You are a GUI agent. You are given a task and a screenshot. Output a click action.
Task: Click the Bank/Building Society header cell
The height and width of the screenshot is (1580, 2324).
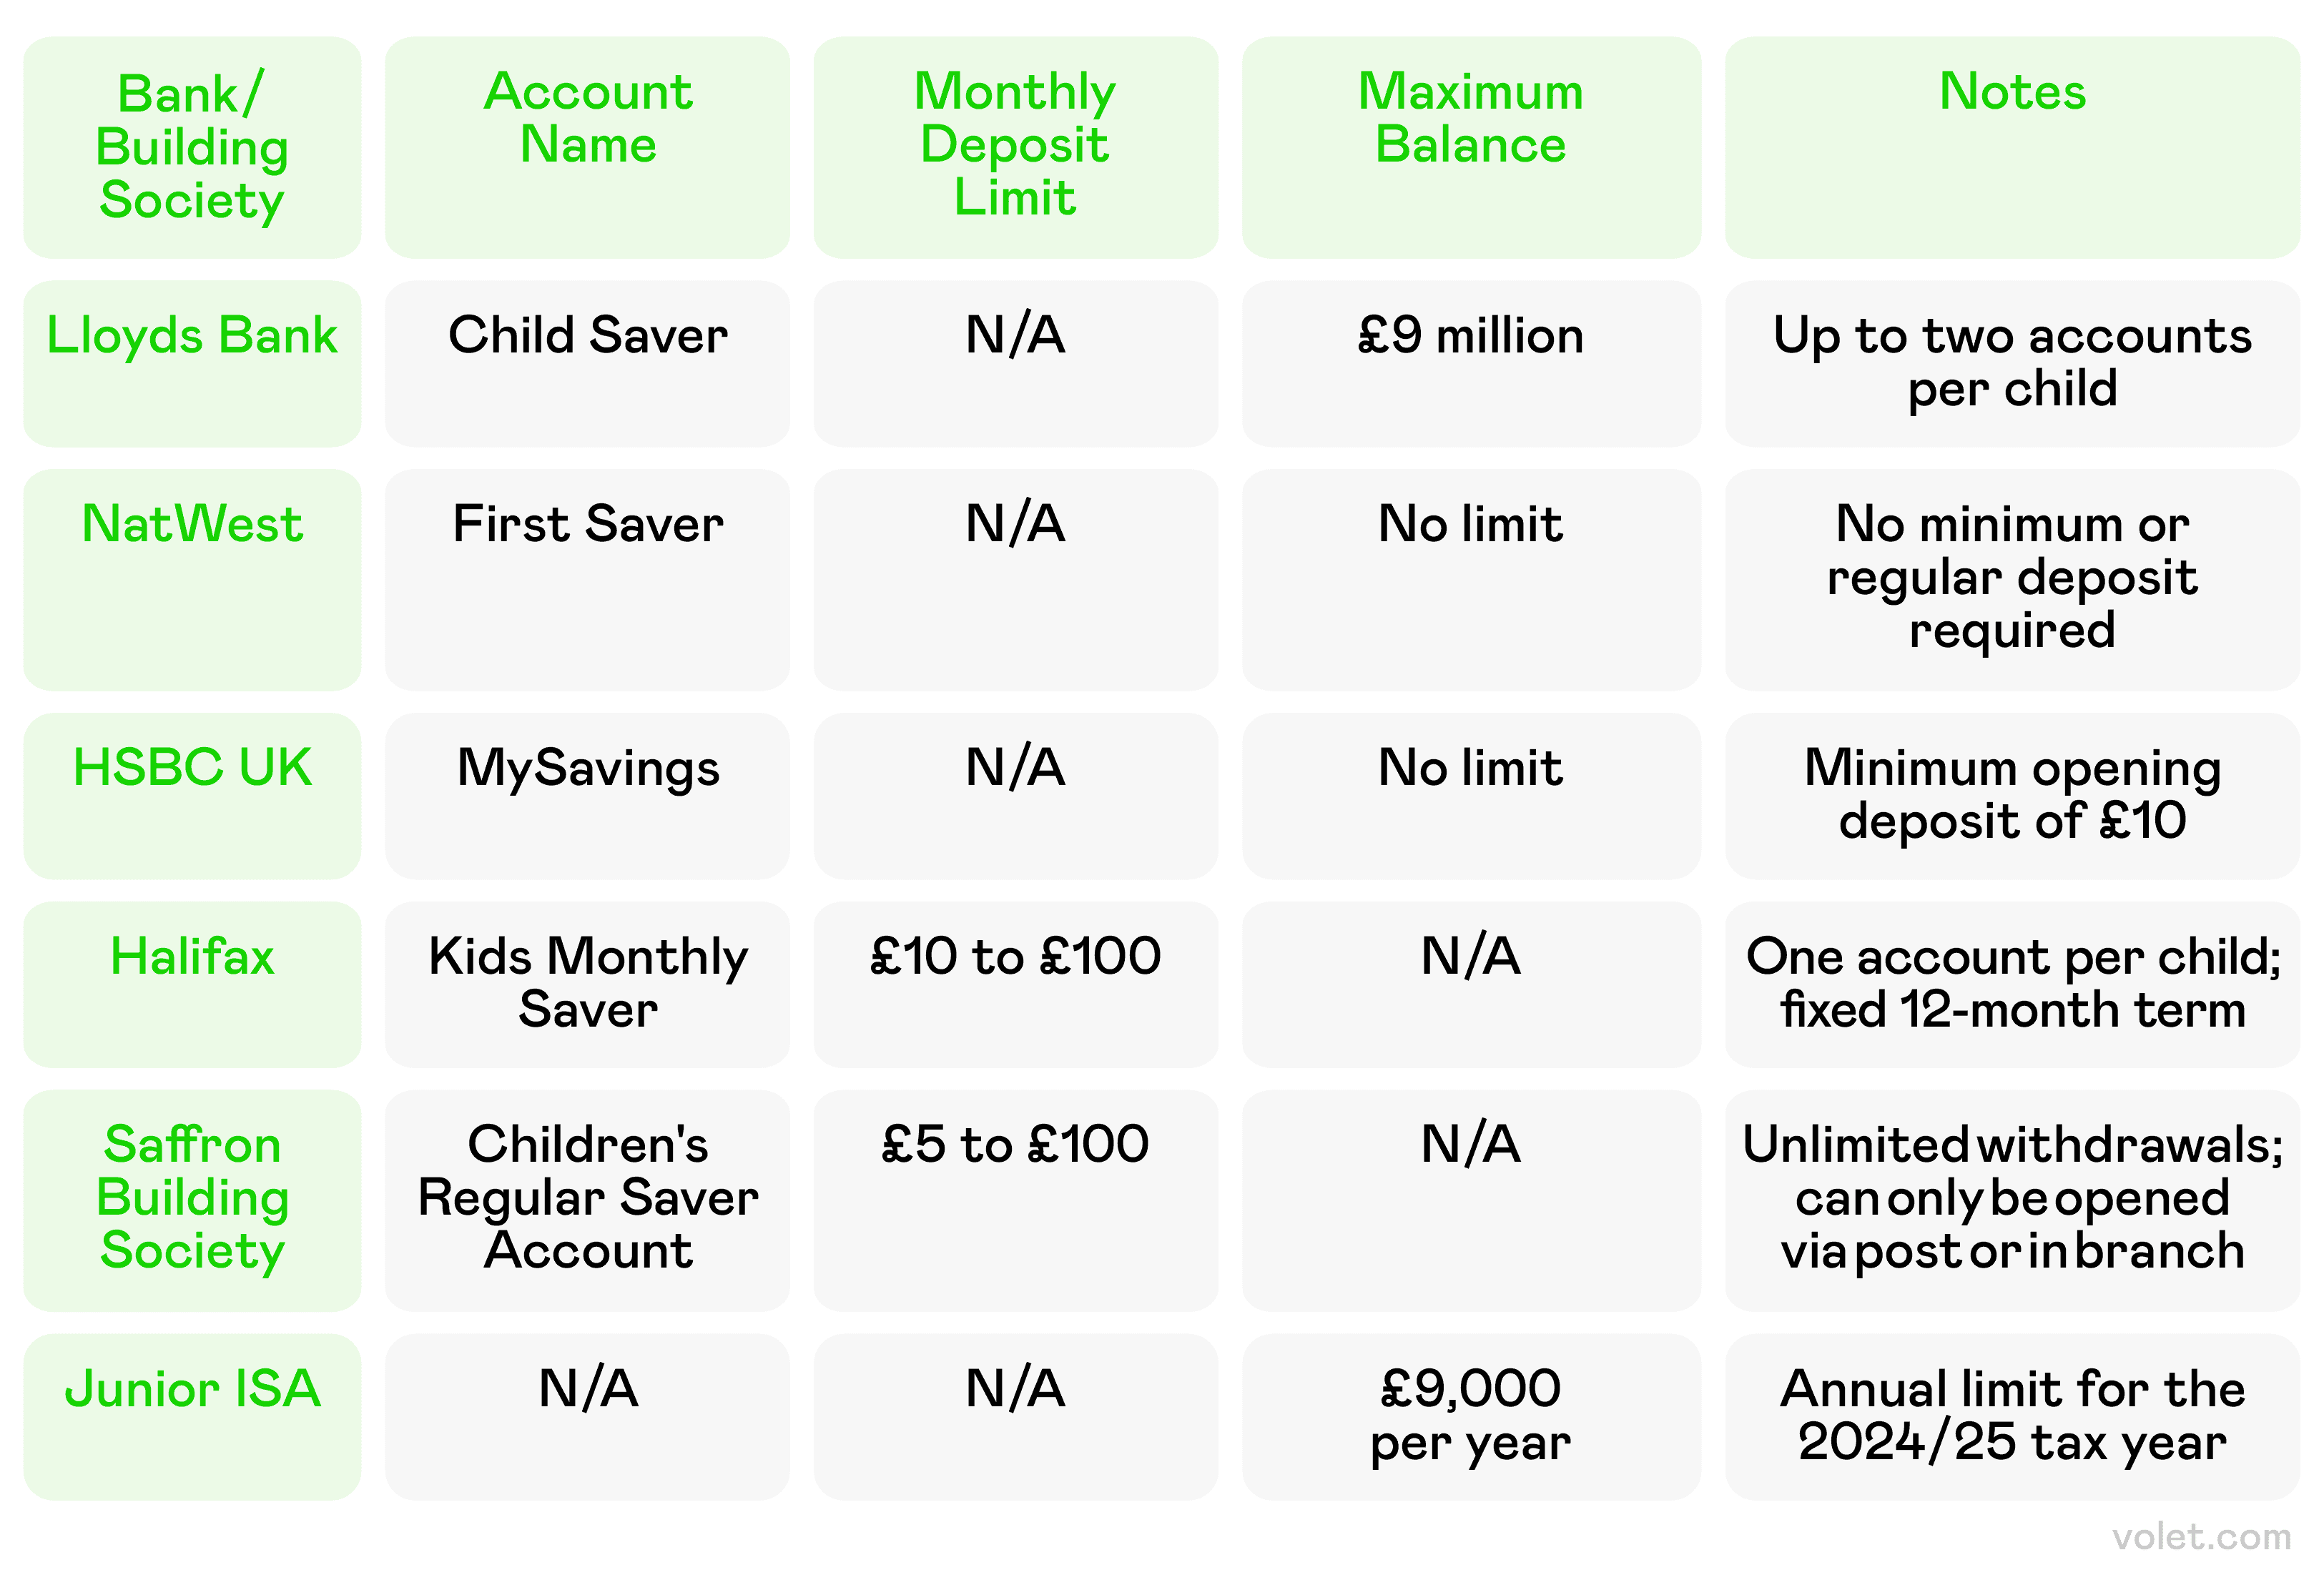[192, 146]
